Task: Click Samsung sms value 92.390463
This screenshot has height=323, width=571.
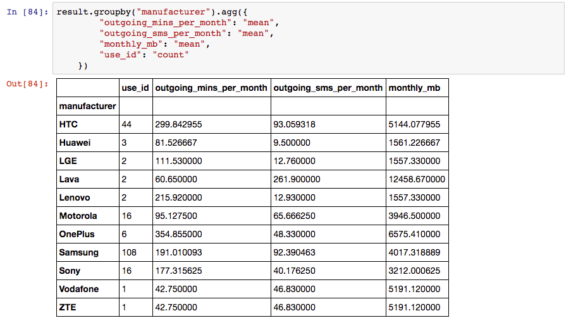Action: coord(294,252)
